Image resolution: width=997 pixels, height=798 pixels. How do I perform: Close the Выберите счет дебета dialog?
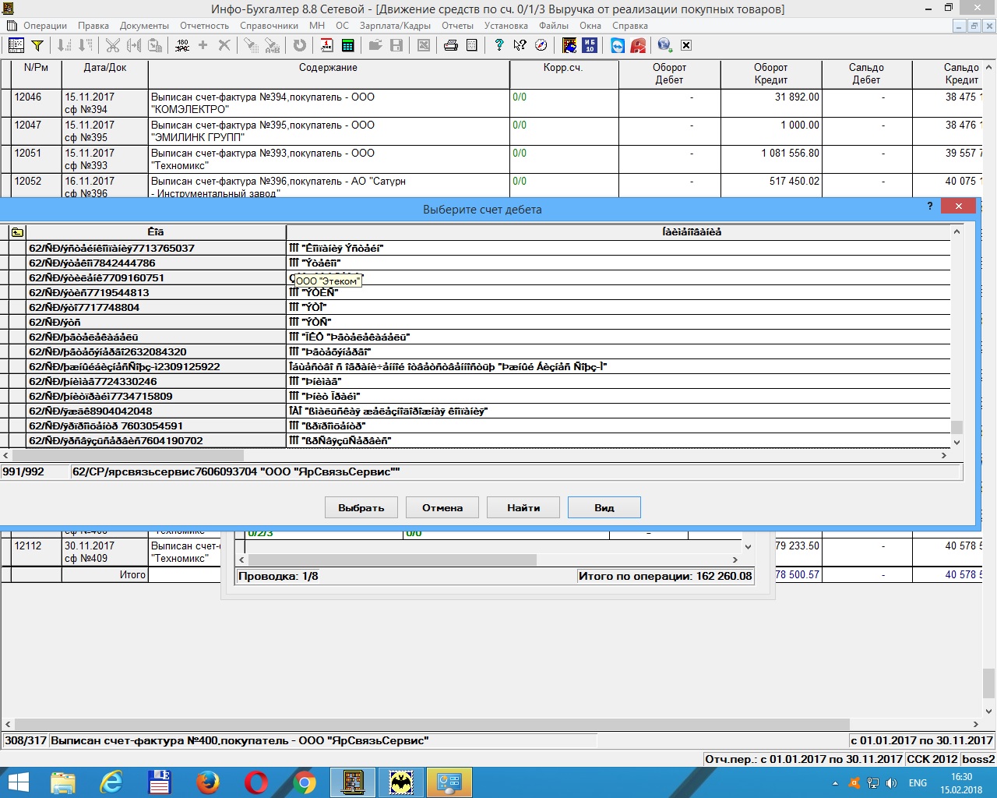tap(958, 207)
